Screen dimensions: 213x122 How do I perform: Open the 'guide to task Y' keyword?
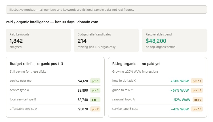click(x=123, y=90)
